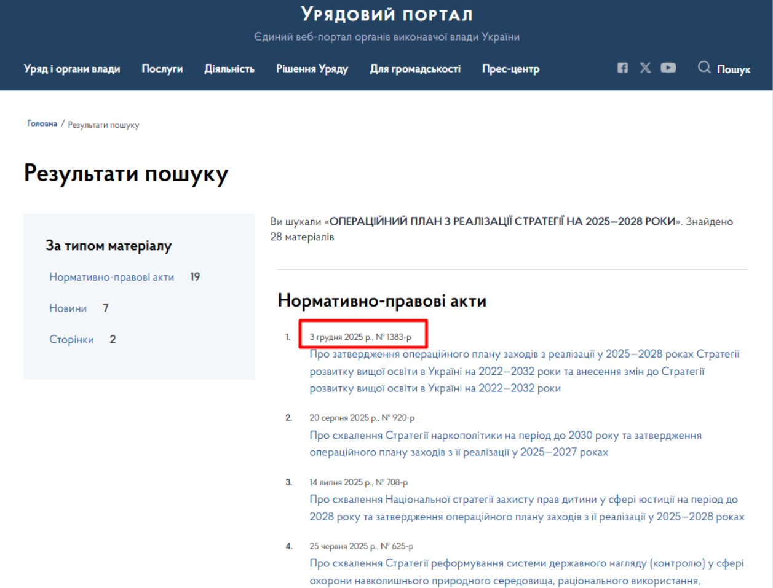Screen dimensions: 773x588
Task: Open the X (Twitter) social icon
Action: (x=645, y=68)
